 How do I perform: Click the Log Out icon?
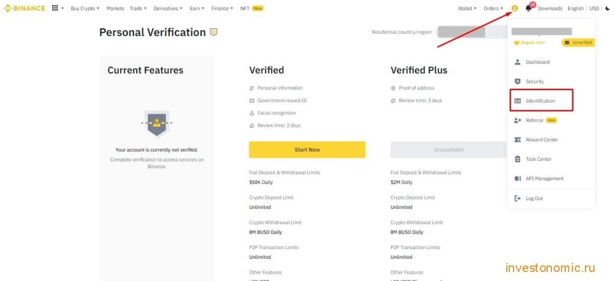point(517,198)
